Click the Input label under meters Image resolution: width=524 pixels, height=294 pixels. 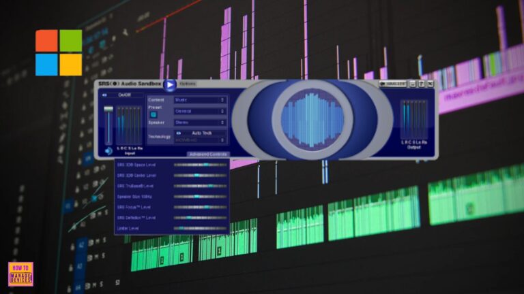tap(130, 153)
